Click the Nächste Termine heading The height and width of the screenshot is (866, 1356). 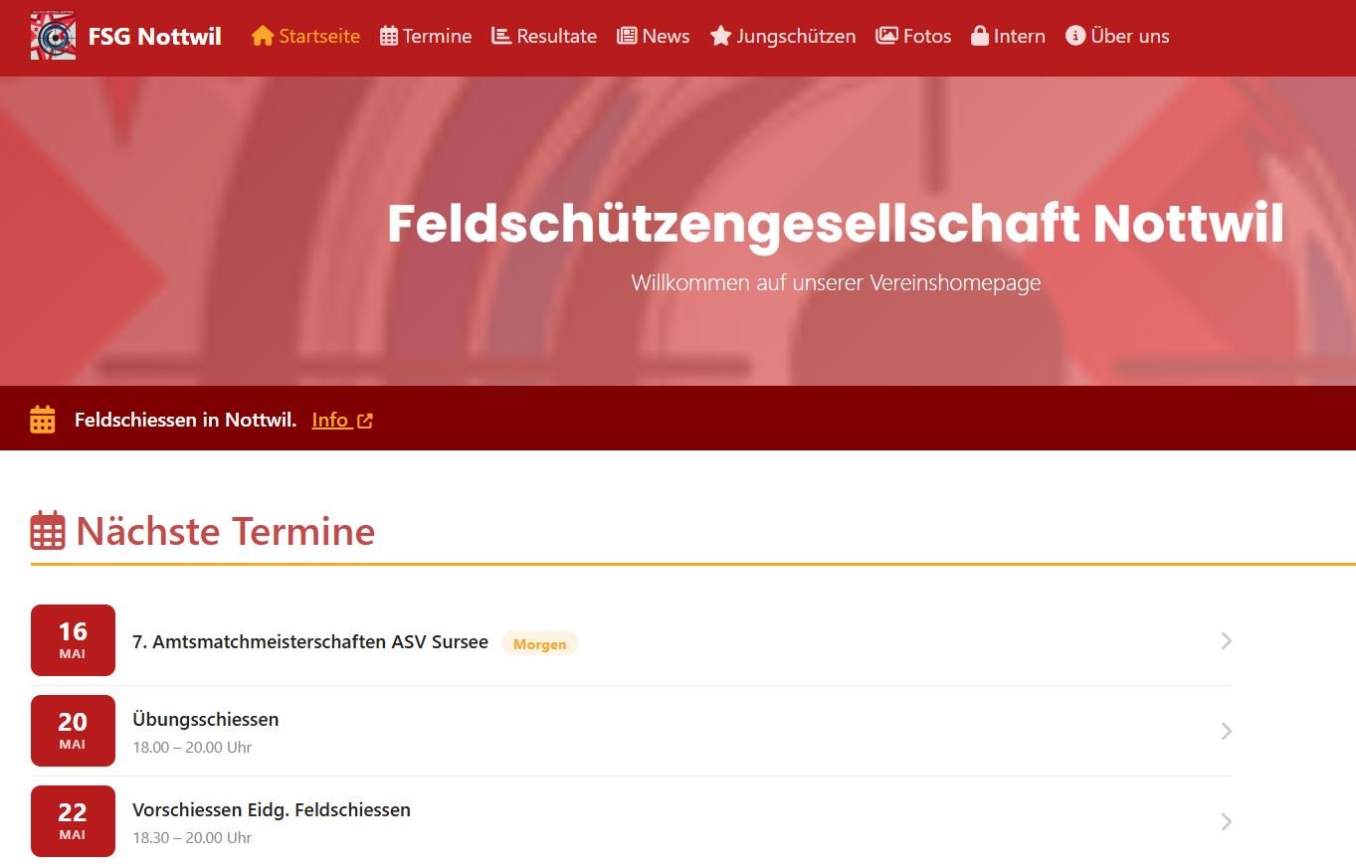tap(226, 532)
